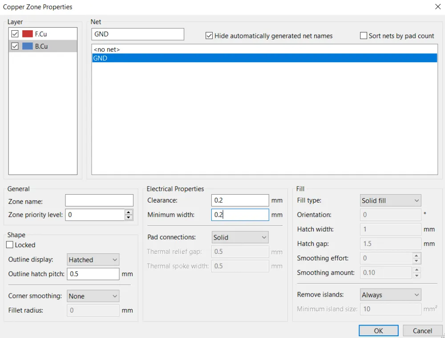The height and width of the screenshot is (338, 445).
Task: Expand the Corner smoothing dropdown
Action: (93, 296)
